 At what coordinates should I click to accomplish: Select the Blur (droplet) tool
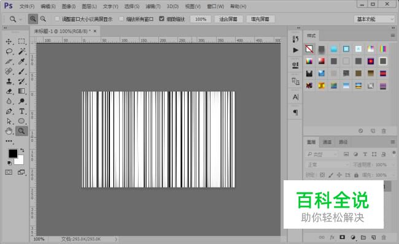tap(9, 101)
